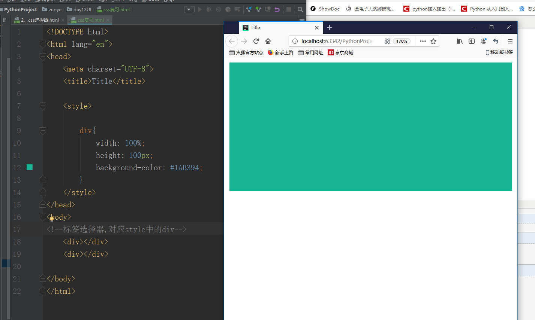535x320 pixels.
Task: Click the 移动版书签 mobile bookmarks button
Action: click(499, 52)
